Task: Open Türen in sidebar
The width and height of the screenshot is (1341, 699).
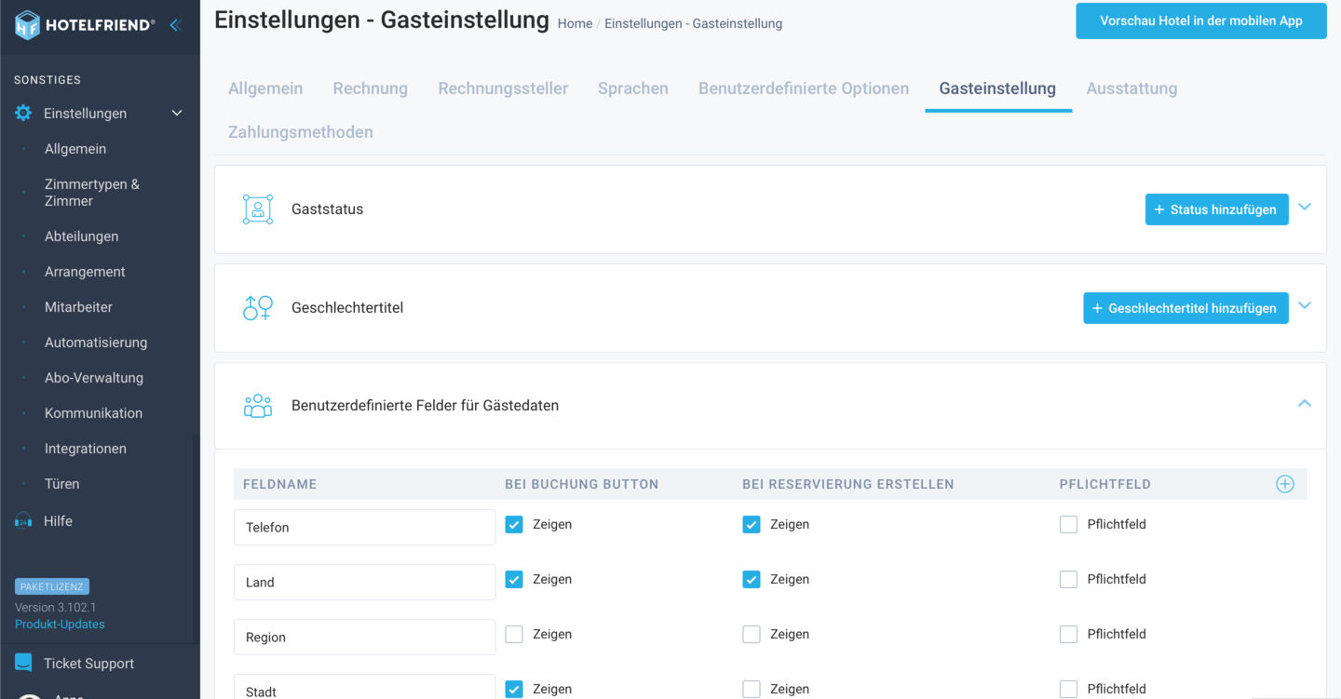Action: (61, 484)
